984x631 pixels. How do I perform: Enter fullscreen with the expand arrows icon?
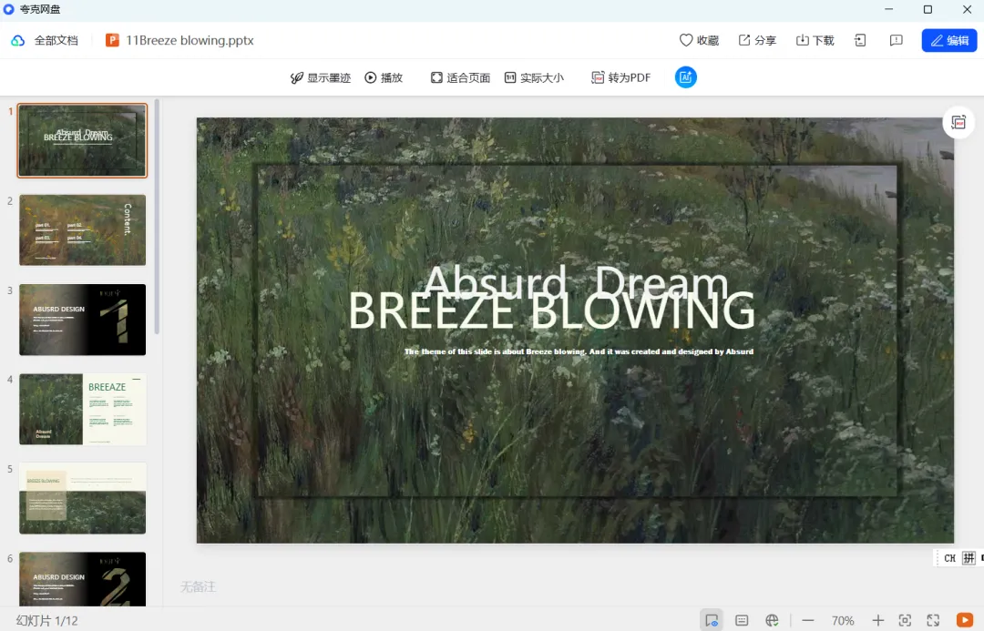coord(933,620)
